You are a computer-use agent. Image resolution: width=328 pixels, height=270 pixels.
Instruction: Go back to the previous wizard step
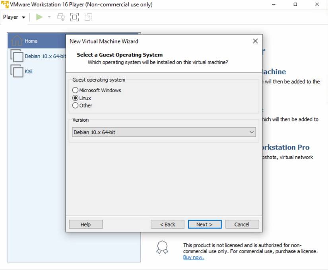(167, 224)
